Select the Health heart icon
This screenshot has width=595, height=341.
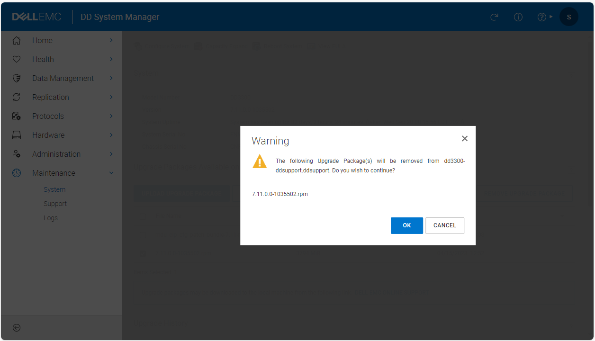[x=17, y=59]
